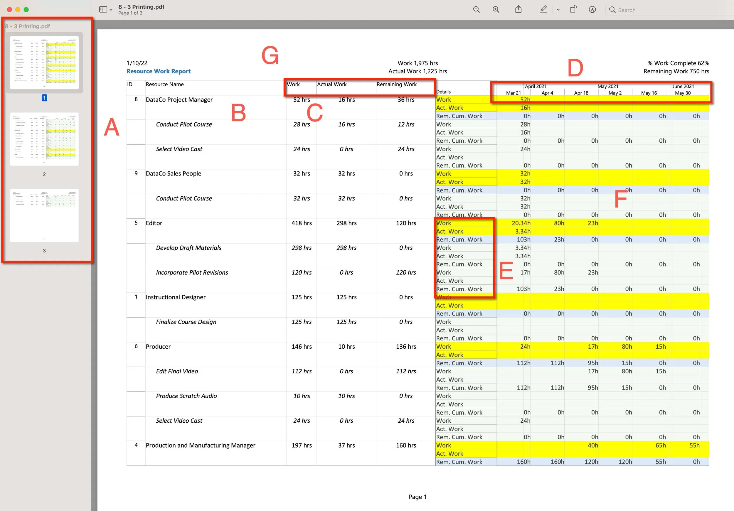Click 'Incorporate Pilot Revisions' task name
Image resolution: width=734 pixels, height=511 pixels.
click(192, 273)
